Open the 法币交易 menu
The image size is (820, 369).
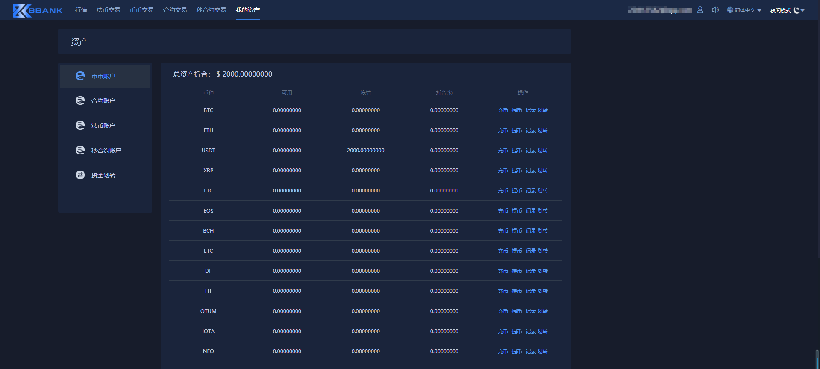pos(108,10)
